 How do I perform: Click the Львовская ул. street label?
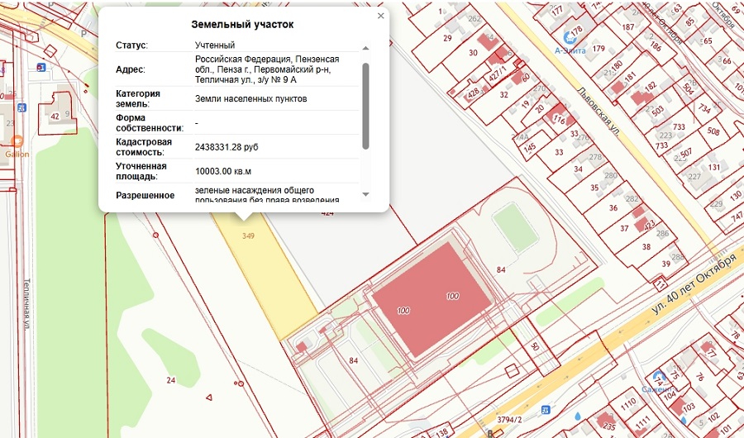pos(599,112)
